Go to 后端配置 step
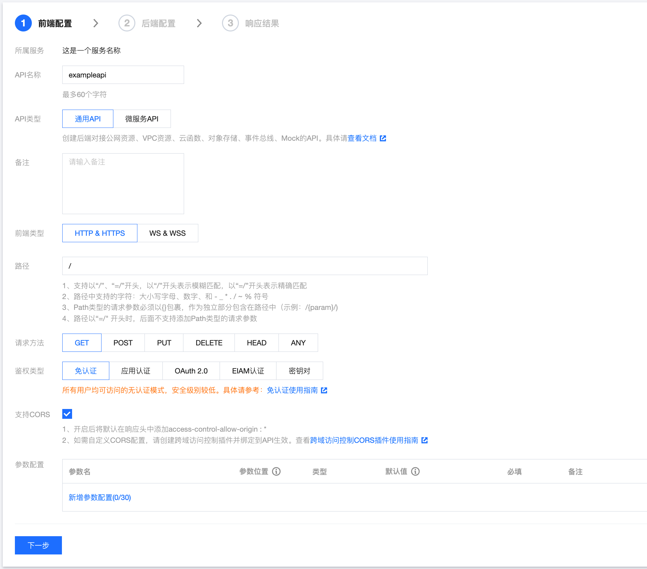The width and height of the screenshot is (647, 569). (158, 23)
